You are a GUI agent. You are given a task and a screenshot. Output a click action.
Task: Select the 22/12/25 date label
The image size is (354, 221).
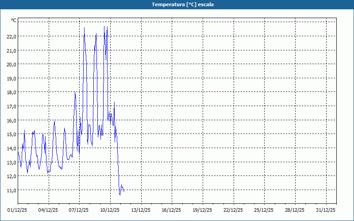click(x=234, y=210)
